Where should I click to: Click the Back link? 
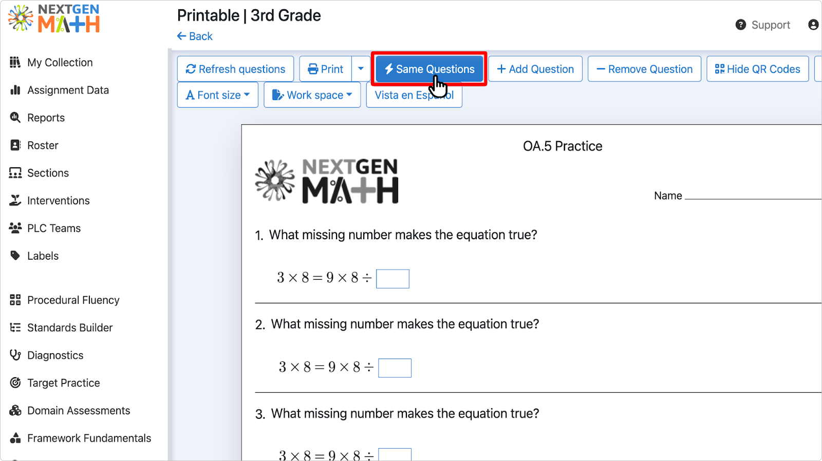(x=195, y=36)
